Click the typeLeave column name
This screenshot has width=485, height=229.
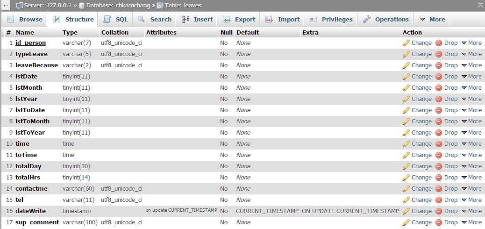(32, 54)
